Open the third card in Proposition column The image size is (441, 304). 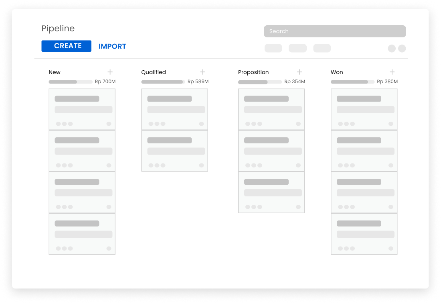coord(271,192)
